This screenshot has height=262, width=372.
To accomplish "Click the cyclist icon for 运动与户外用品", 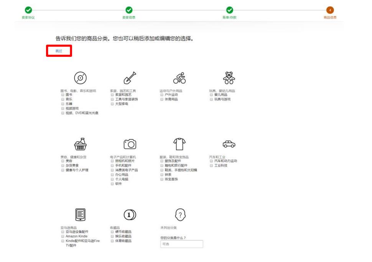I will (x=179, y=78).
